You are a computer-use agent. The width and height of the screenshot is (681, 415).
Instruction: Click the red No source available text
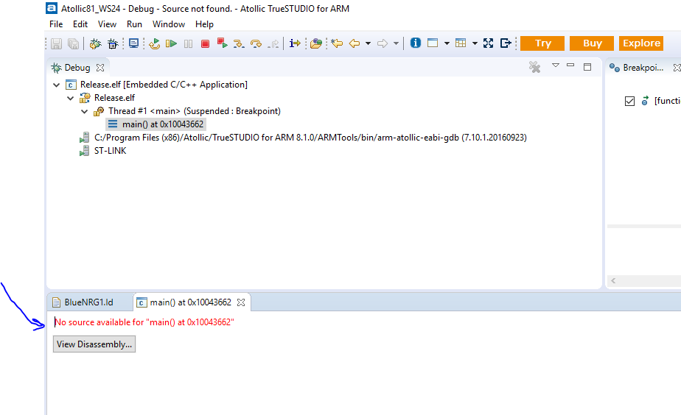144,322
